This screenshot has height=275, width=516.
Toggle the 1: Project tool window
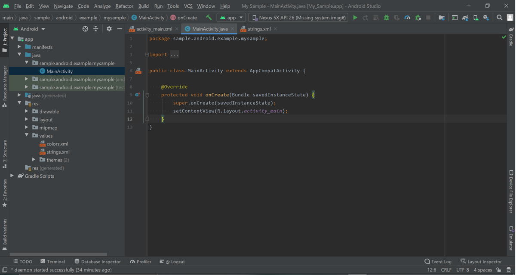(x=5, y=40)
